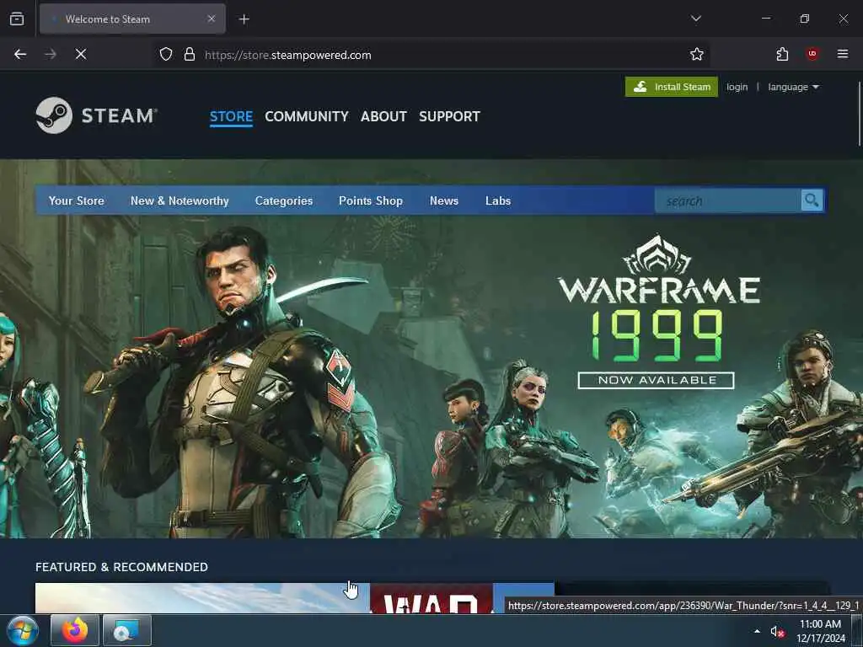Screen dimensions: 863x647
Task: Open the New & Noteworthy tab
Action: click(180, 201)
